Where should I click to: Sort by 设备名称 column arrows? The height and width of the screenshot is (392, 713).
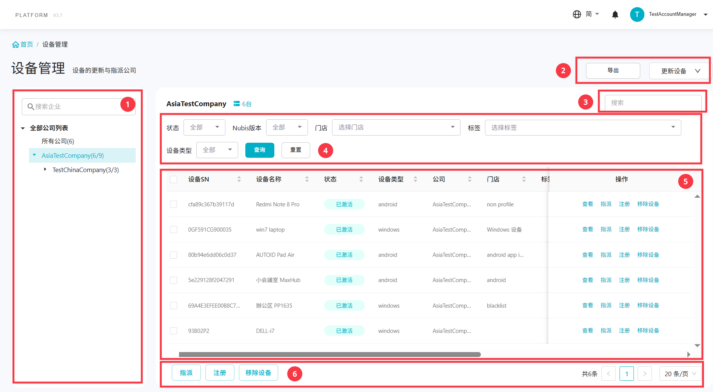[307, 179]
